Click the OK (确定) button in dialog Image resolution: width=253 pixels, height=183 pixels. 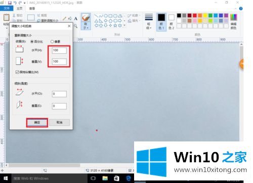(37, 123)
